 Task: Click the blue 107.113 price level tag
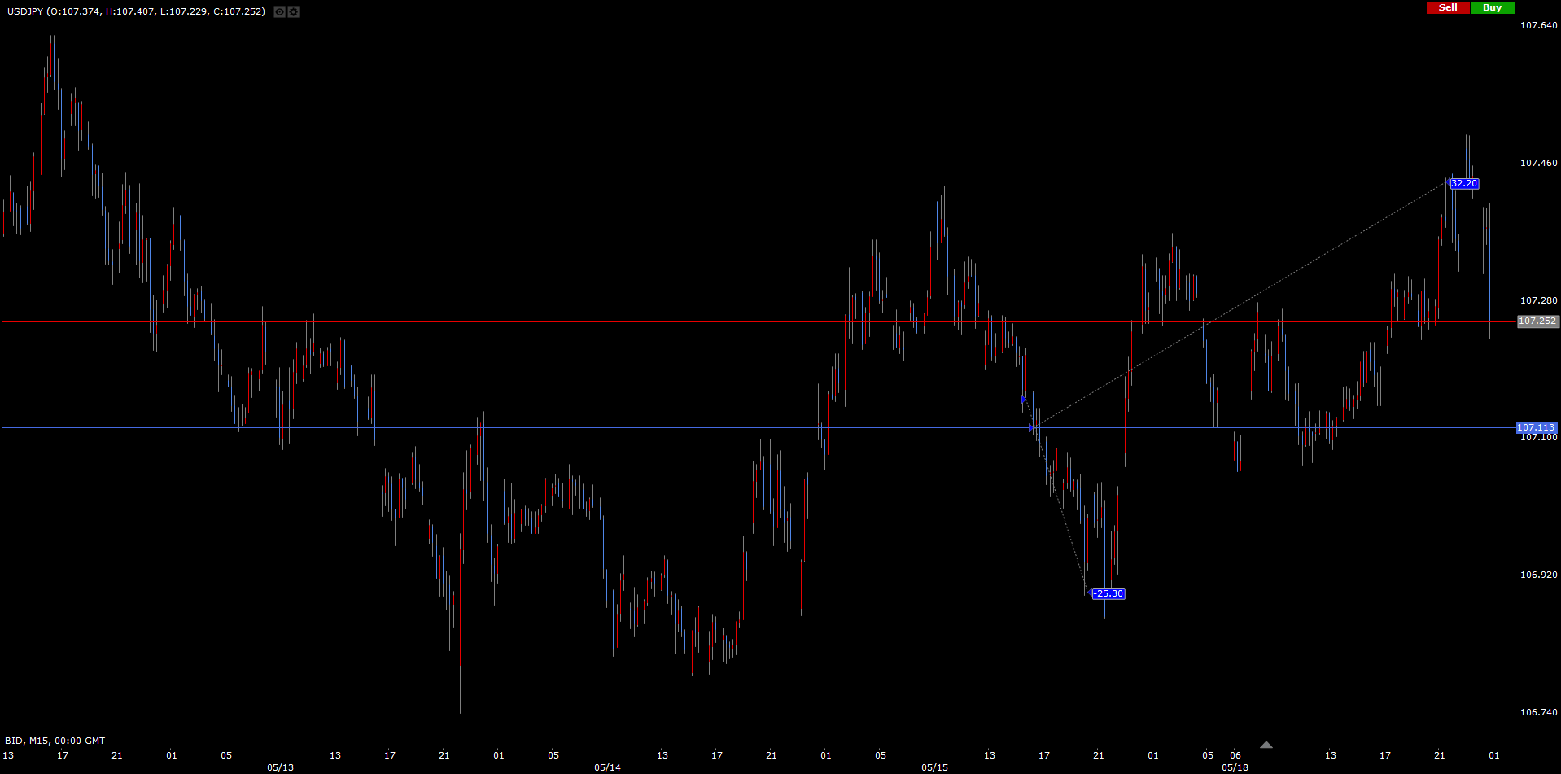point(1537,427)
